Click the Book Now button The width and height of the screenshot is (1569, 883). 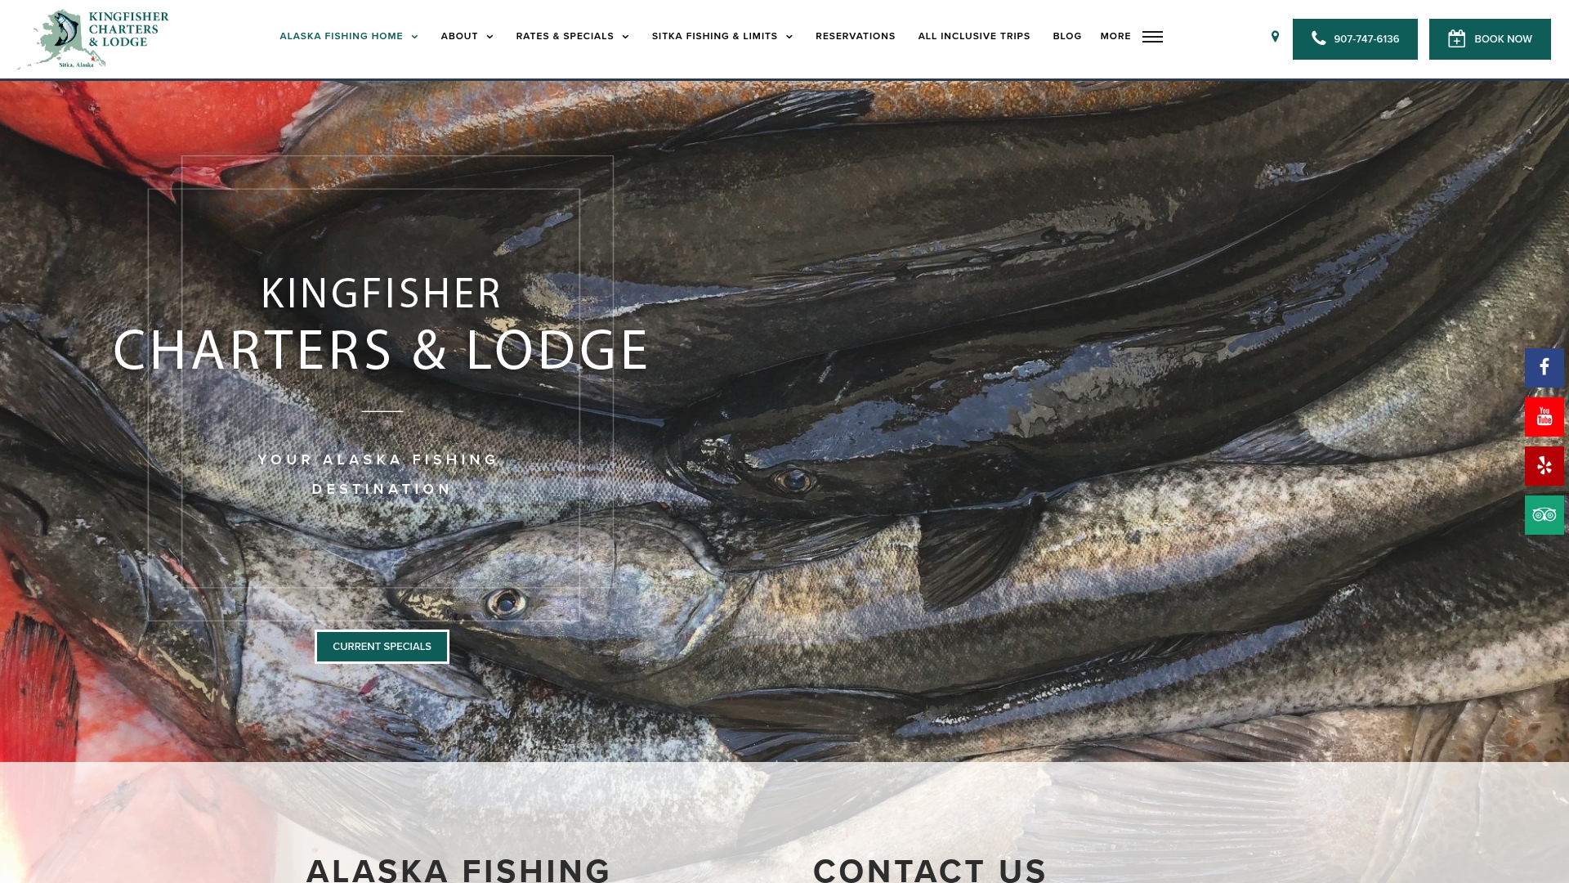(x=1490, y=39)
